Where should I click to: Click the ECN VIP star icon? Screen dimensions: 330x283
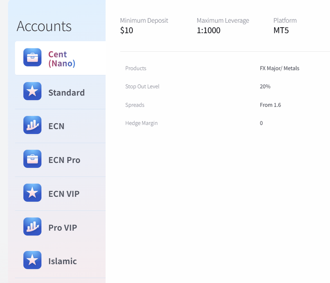pos(33,193)
